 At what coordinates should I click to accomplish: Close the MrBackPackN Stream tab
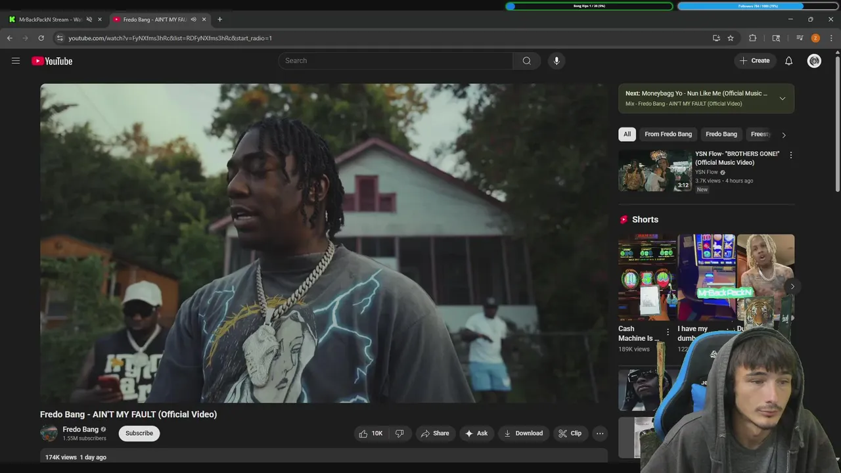(x=100, y=20)
